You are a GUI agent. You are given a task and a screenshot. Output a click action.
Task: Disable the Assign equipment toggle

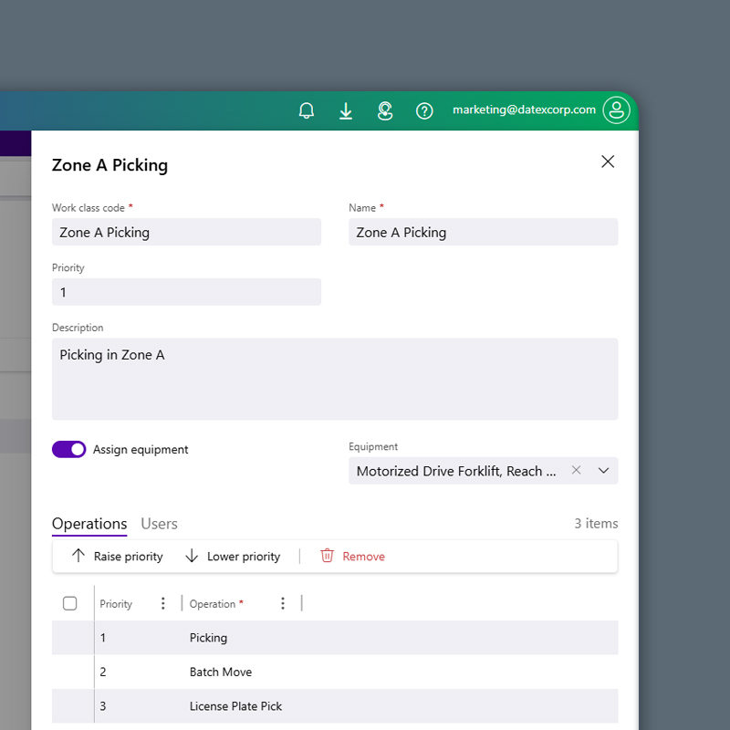pyautogui.click(x=69, y=449)
